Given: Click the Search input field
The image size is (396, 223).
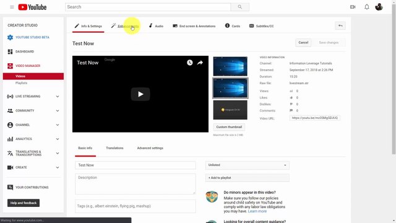Looking at the screenshot, I should pos(148,7).
